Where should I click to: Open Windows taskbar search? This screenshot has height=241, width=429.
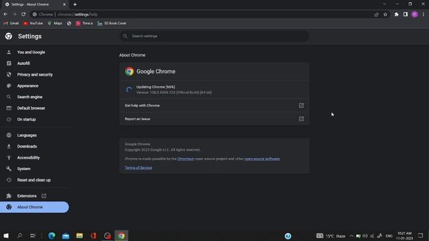(19, 236)
